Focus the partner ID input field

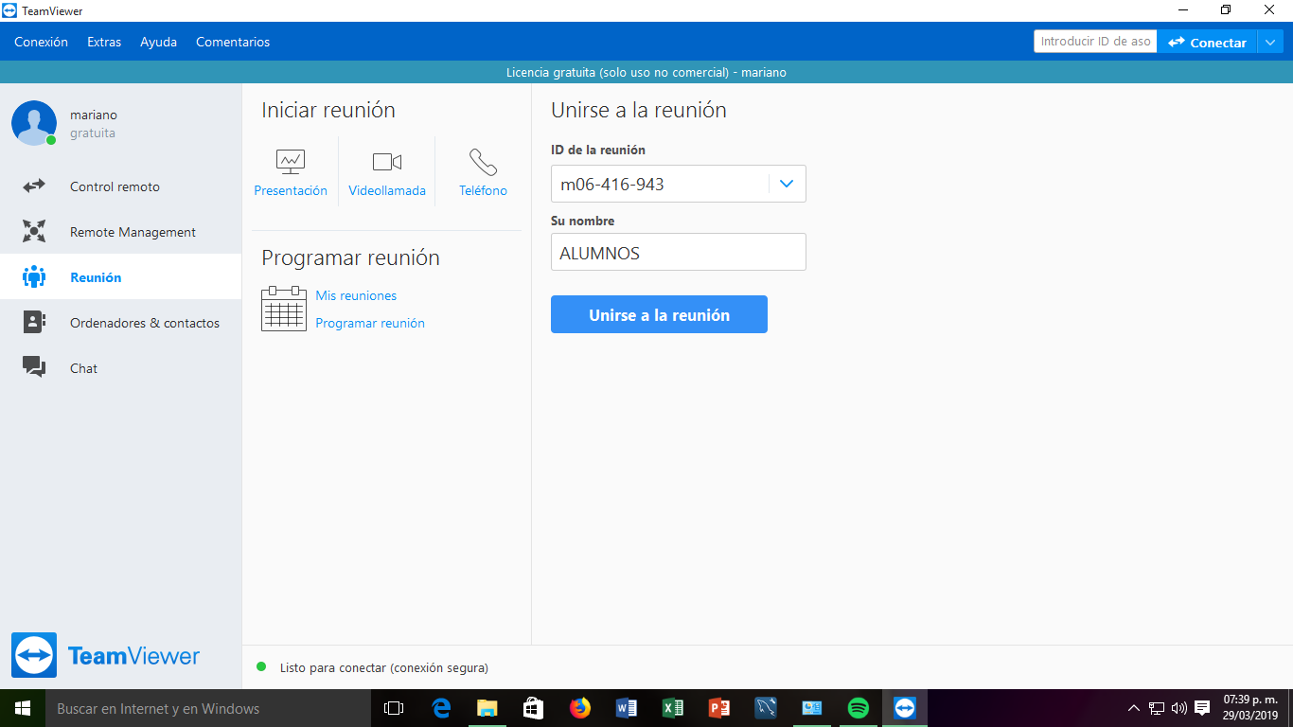(x=1095, y=42)
